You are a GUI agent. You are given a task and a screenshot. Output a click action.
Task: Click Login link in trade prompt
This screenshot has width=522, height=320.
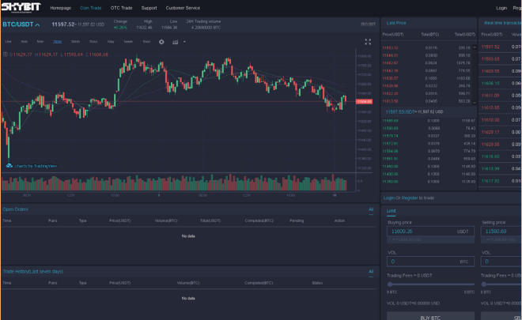tap(389, 198)
